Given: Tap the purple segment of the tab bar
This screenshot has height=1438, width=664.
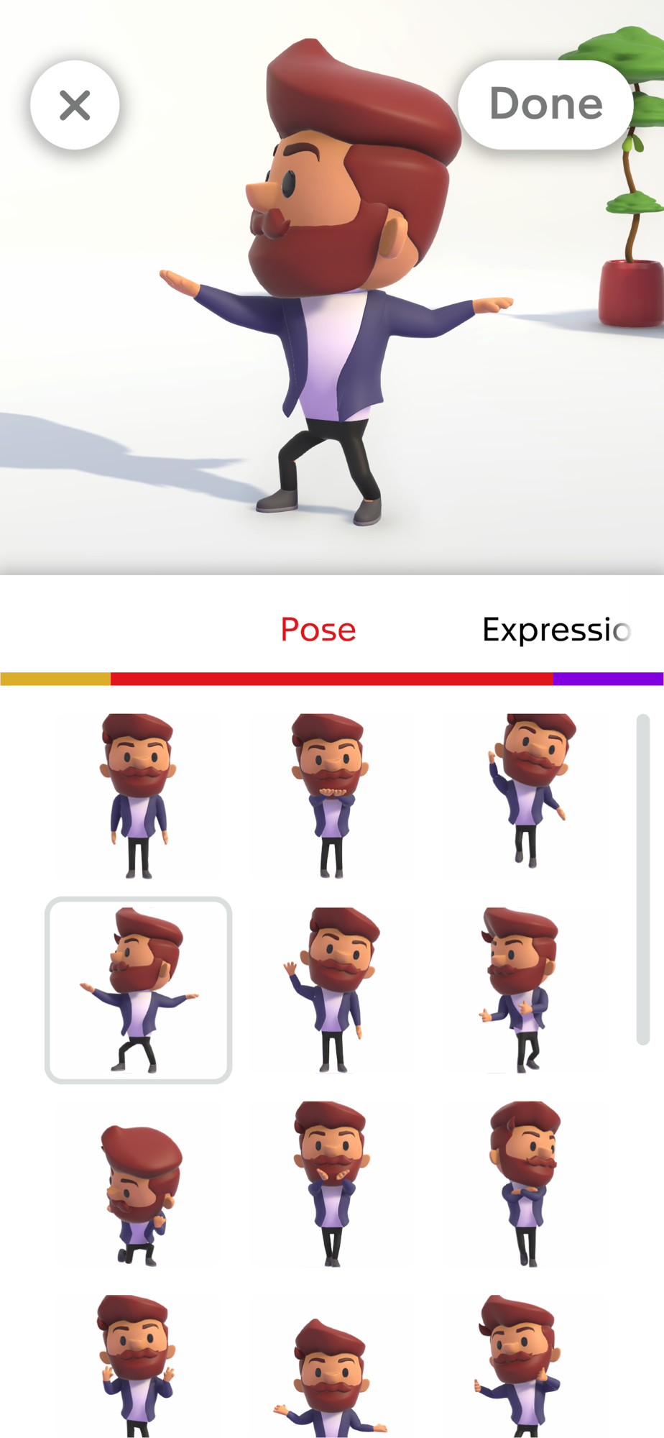Looking at the screenshot, I should pyautogui.click(x=608, y=679).
